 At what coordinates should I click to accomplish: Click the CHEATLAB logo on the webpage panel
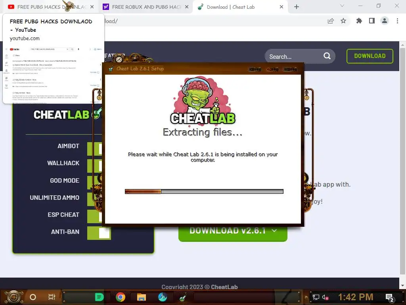pyautogui.click(x=67, y=115)
